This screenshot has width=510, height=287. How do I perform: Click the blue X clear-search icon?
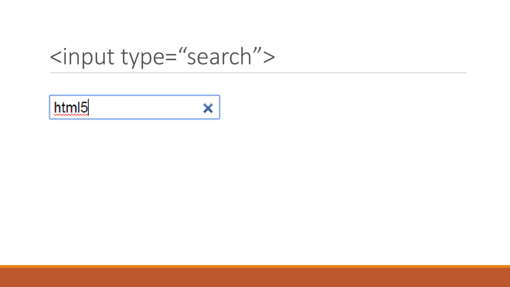point(208,108)
